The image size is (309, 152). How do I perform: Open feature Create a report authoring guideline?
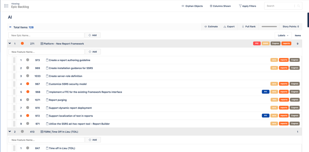(70, 60)
